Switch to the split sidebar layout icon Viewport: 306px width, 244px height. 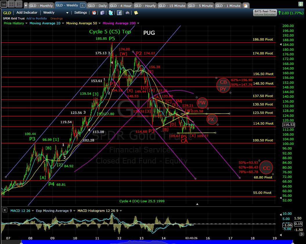(x=19, y=4)
